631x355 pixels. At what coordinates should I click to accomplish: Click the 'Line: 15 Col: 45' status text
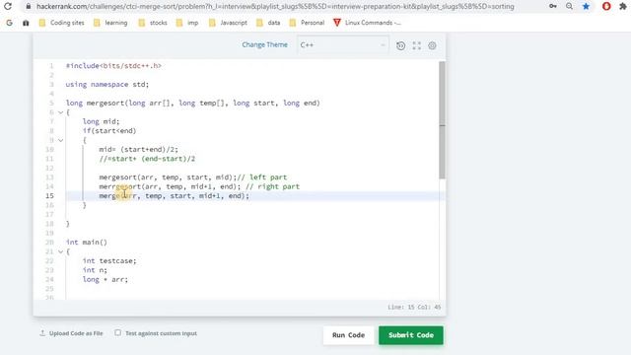click(x=414, y=307)
